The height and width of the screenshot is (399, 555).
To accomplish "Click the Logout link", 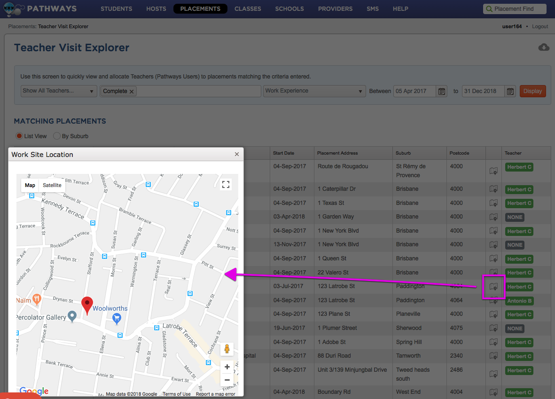I will point(540,26).
